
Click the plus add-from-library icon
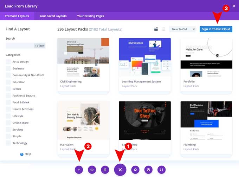tap(79, 170)
